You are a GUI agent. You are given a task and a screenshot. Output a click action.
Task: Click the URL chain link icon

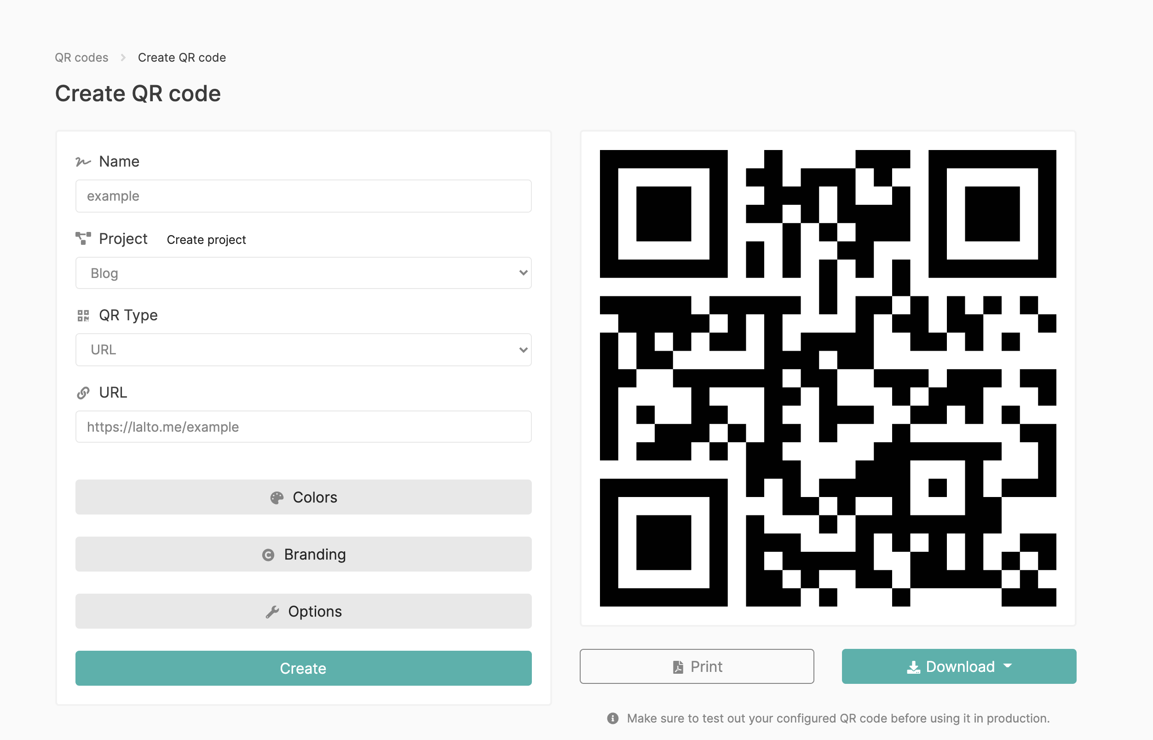tap(83, 393)
